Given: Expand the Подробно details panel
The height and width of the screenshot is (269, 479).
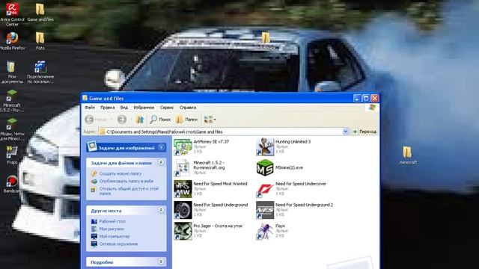Looking at the screenshot, I should 161,262.
